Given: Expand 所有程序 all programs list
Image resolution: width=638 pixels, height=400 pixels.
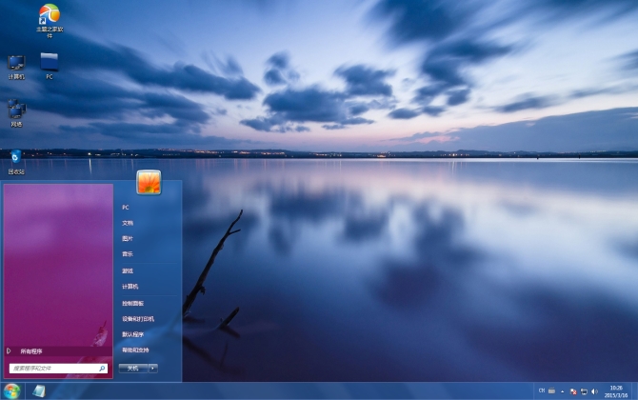Looking at the screenshot, I should point(58,351).
